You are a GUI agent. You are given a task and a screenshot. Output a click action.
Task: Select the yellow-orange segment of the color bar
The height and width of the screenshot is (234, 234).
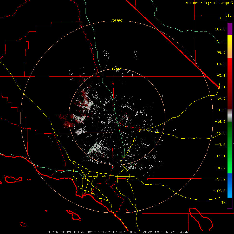[x=230, y=46]
